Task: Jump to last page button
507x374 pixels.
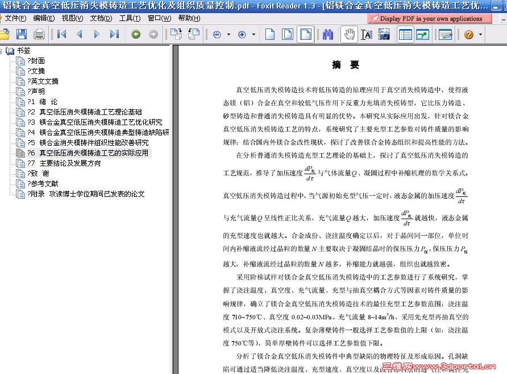Action: click(114, 34)
